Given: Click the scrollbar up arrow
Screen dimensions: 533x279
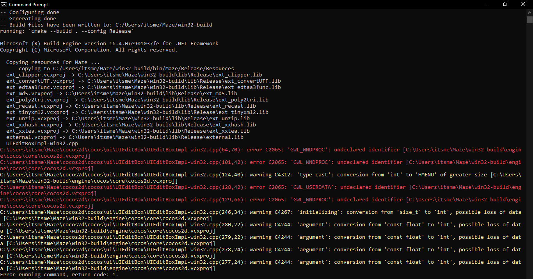Looking at the screenshot, I should click(x=529, y=12).
